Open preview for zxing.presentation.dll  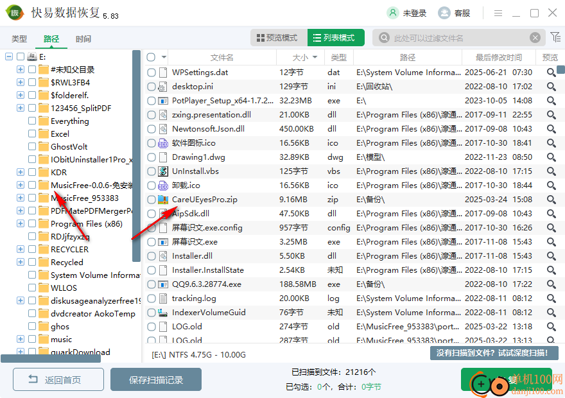tap(551, 115)
